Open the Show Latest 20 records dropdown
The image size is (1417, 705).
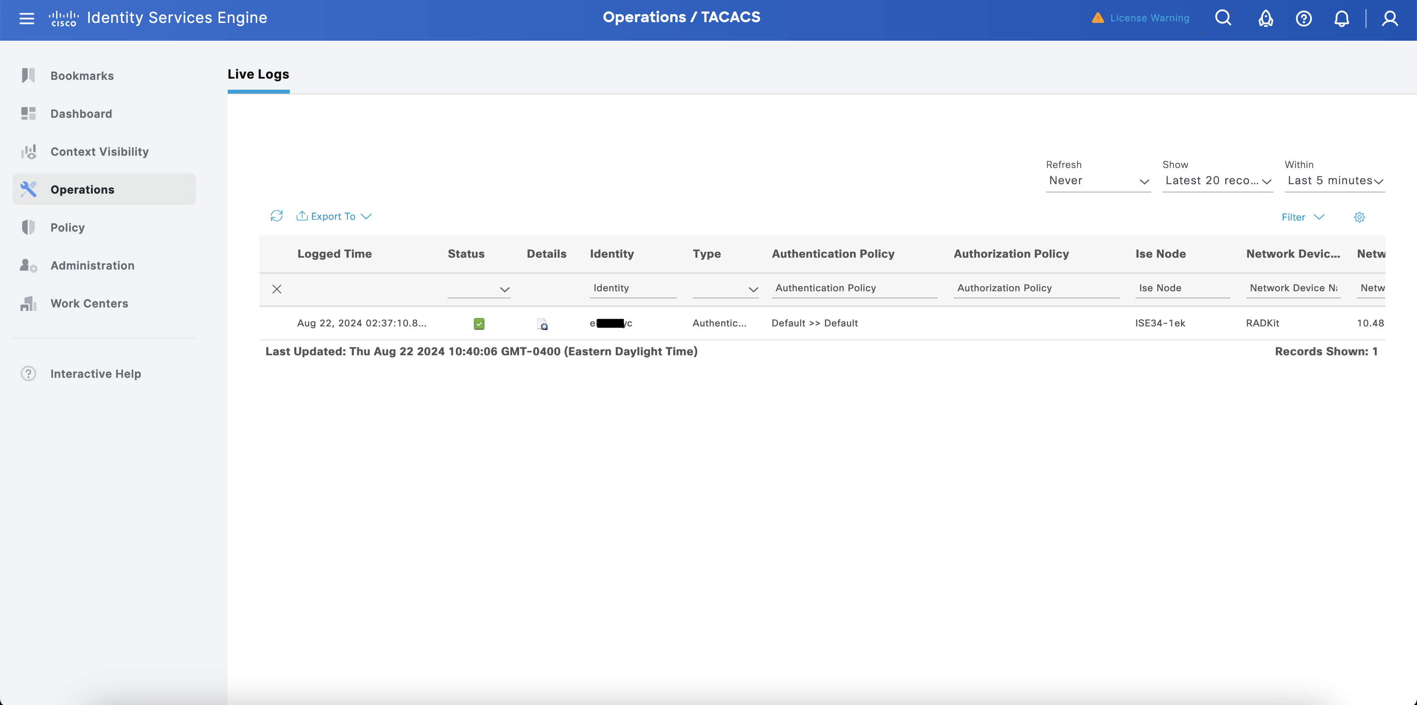pos(1218,181)
